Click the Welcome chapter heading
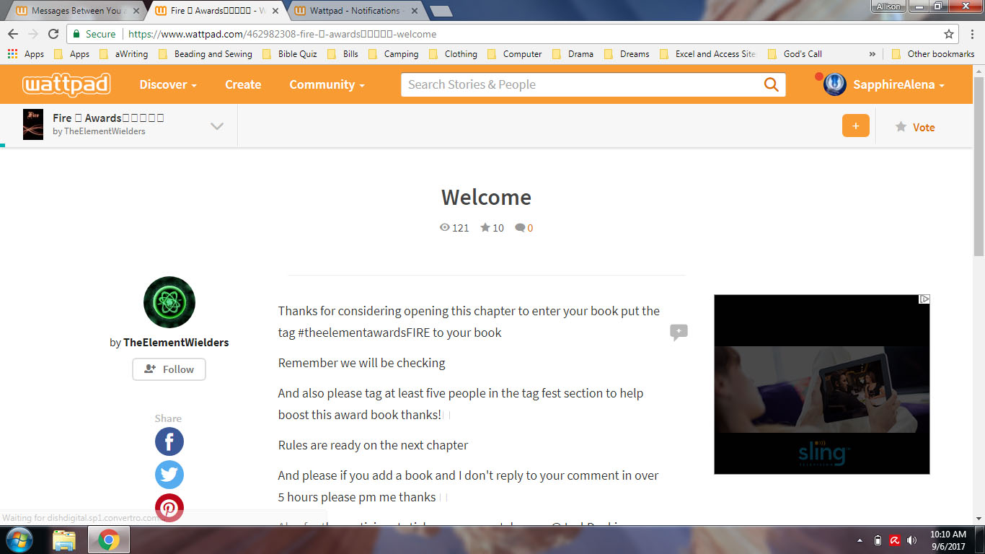 (x=486, y=197)
